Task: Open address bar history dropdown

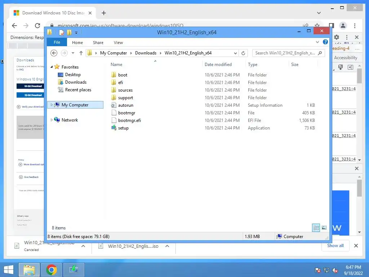Action: tap(235, 53)
